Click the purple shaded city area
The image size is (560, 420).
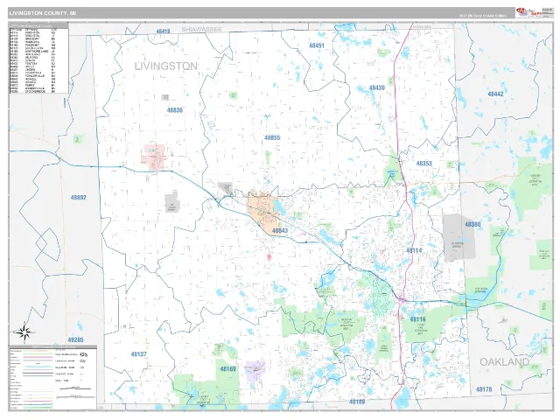pyautogui.click(x=255, y=371)
